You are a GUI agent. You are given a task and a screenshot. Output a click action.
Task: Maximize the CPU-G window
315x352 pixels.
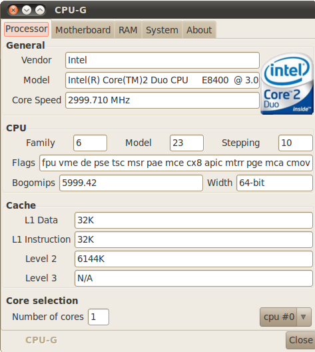tap(40, 10)
